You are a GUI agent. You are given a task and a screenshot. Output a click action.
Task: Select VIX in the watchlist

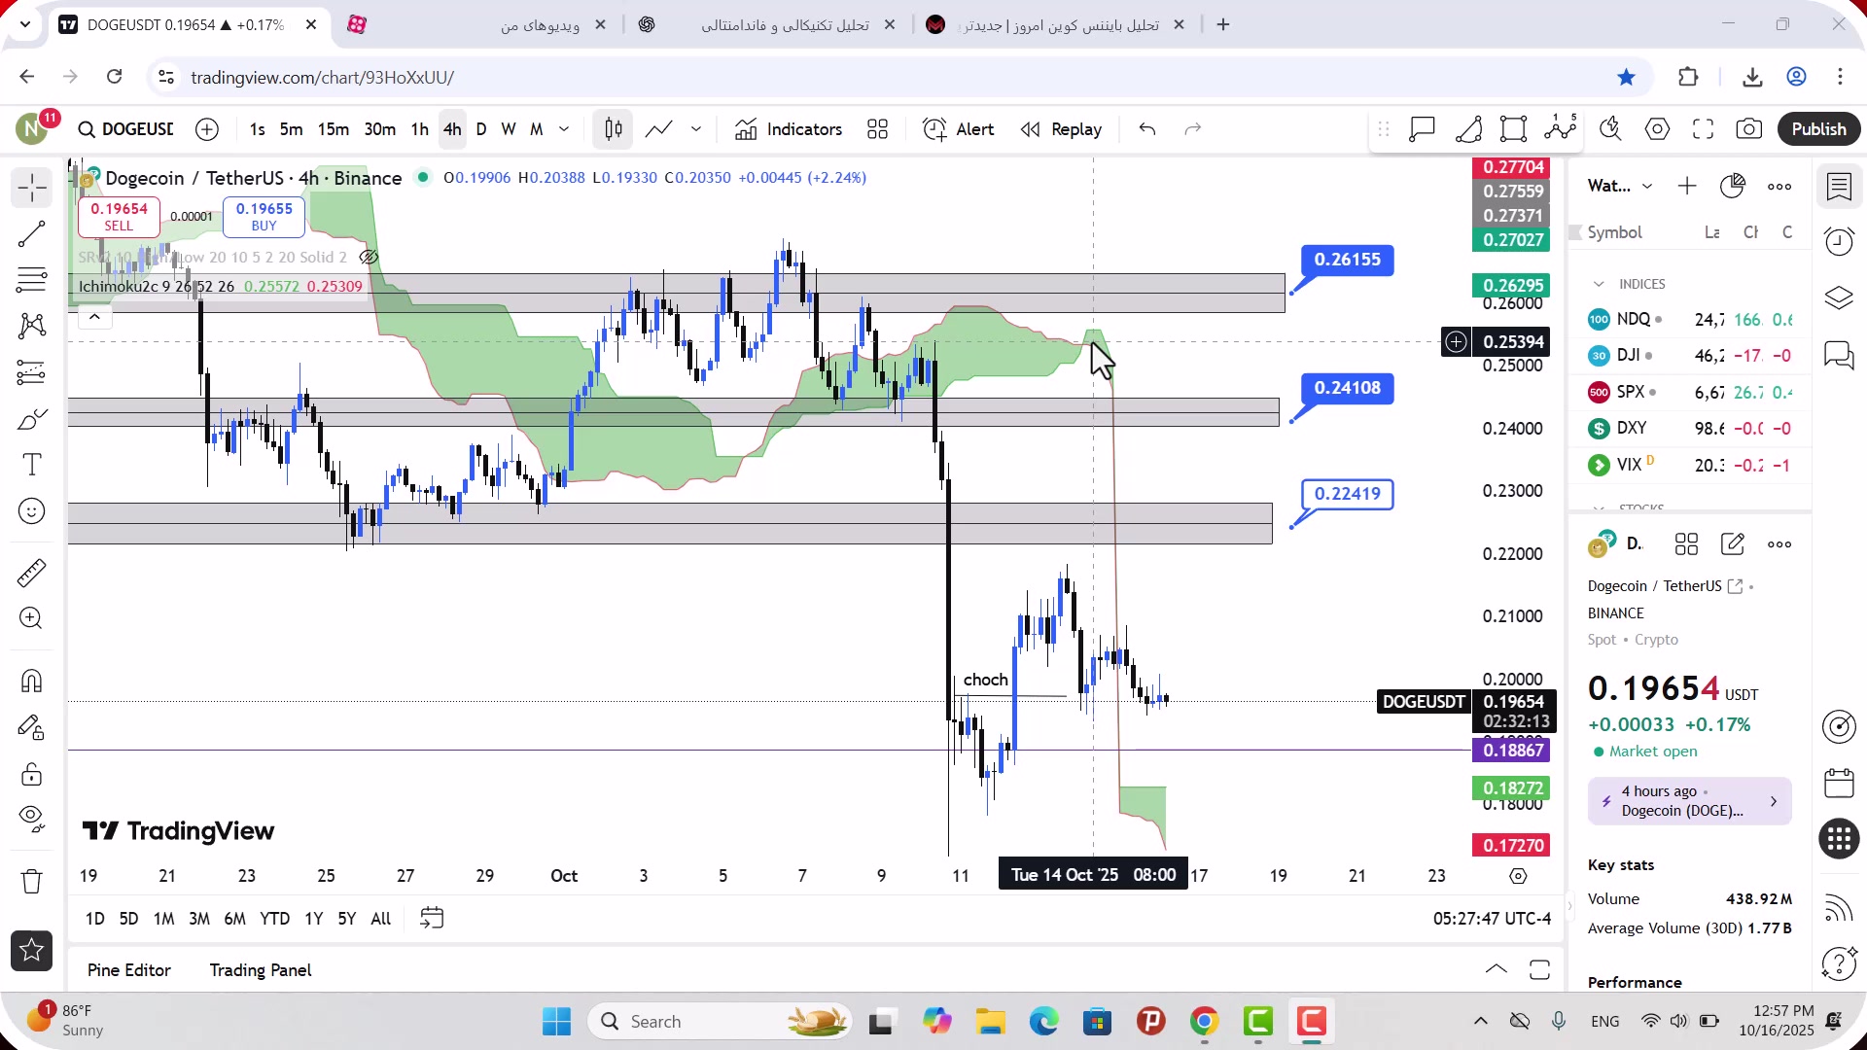[x=1690, y=465]
